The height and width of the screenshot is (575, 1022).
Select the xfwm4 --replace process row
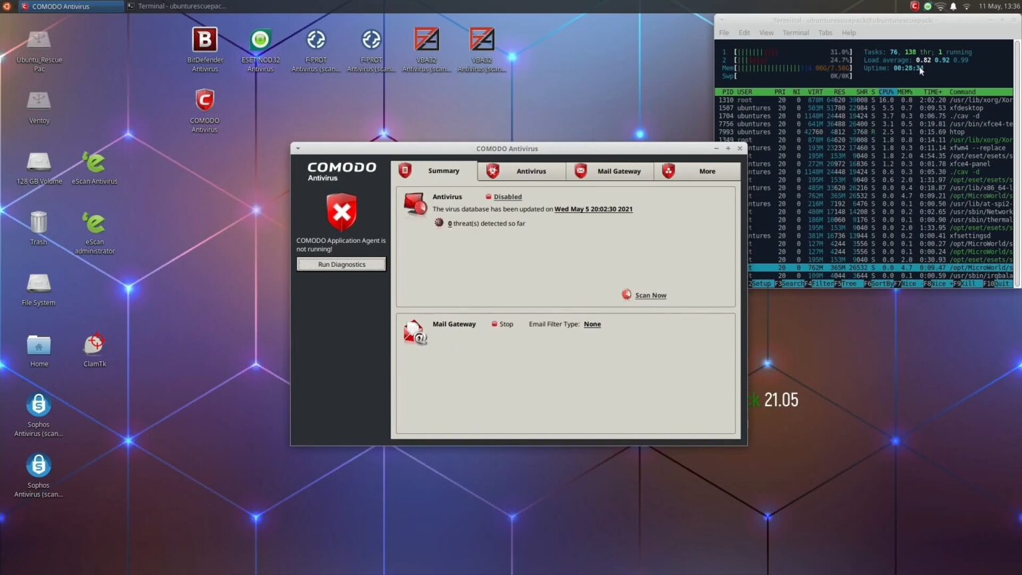coord(880,148)
